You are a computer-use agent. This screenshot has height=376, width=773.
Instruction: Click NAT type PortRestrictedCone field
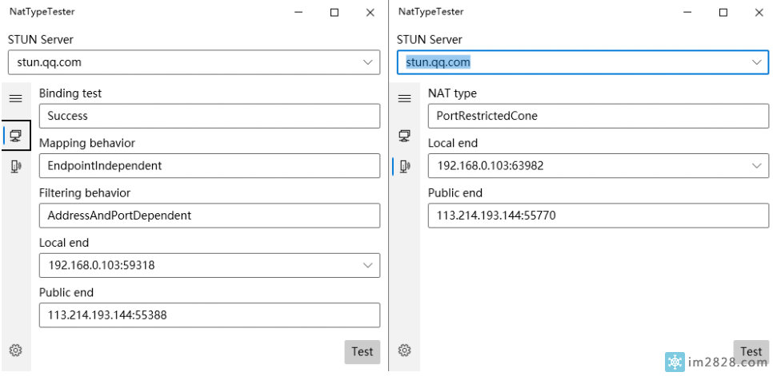point(599,116)
